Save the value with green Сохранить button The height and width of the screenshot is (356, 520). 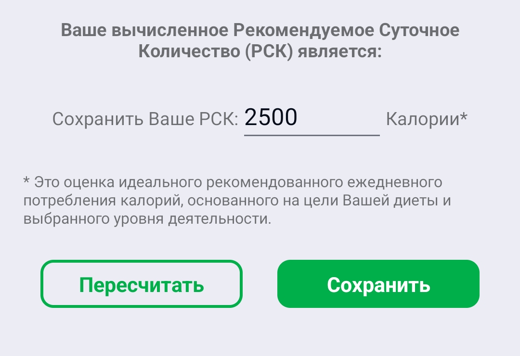[378, 284]
